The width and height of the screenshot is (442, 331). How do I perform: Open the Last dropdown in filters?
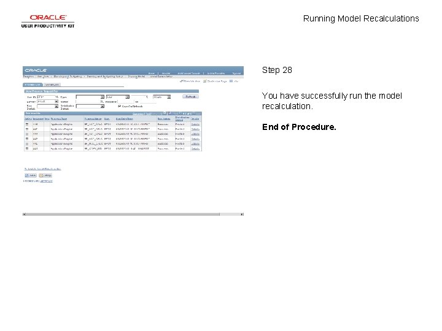point(118,97)
